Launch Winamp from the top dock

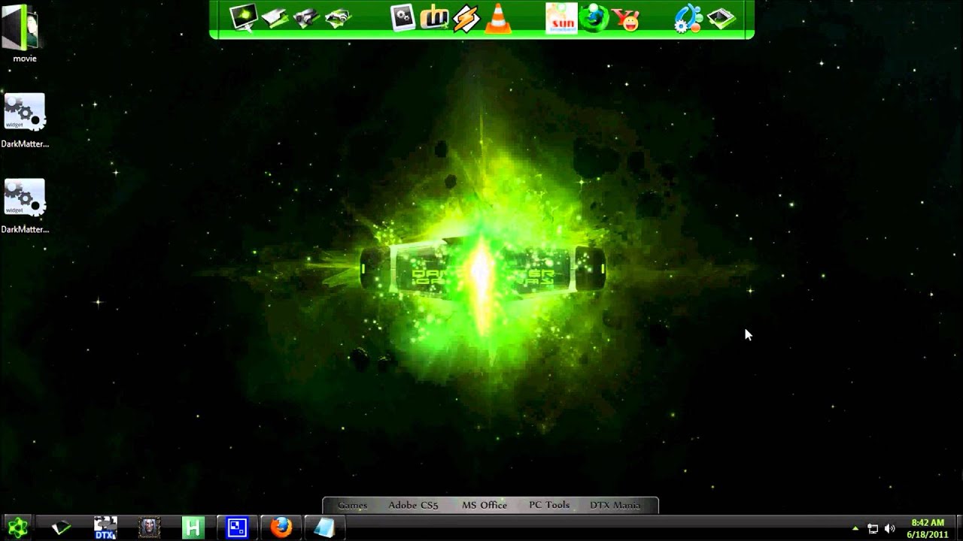pos(466,18)
